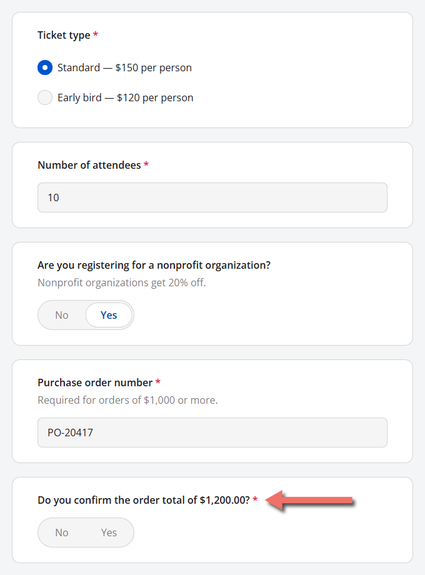Choose No for the order total confirmation
Viewport: 425px width, 575px height.
[x=62, y=532]
